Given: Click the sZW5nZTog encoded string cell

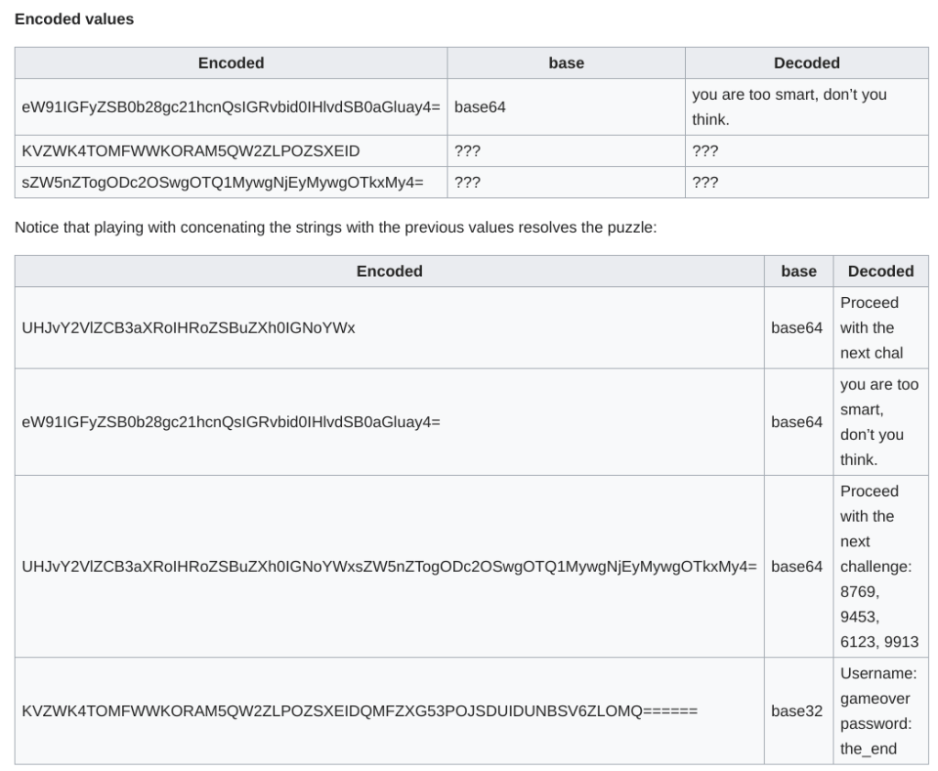Looking at the screenshot, I should coord(223,182).
